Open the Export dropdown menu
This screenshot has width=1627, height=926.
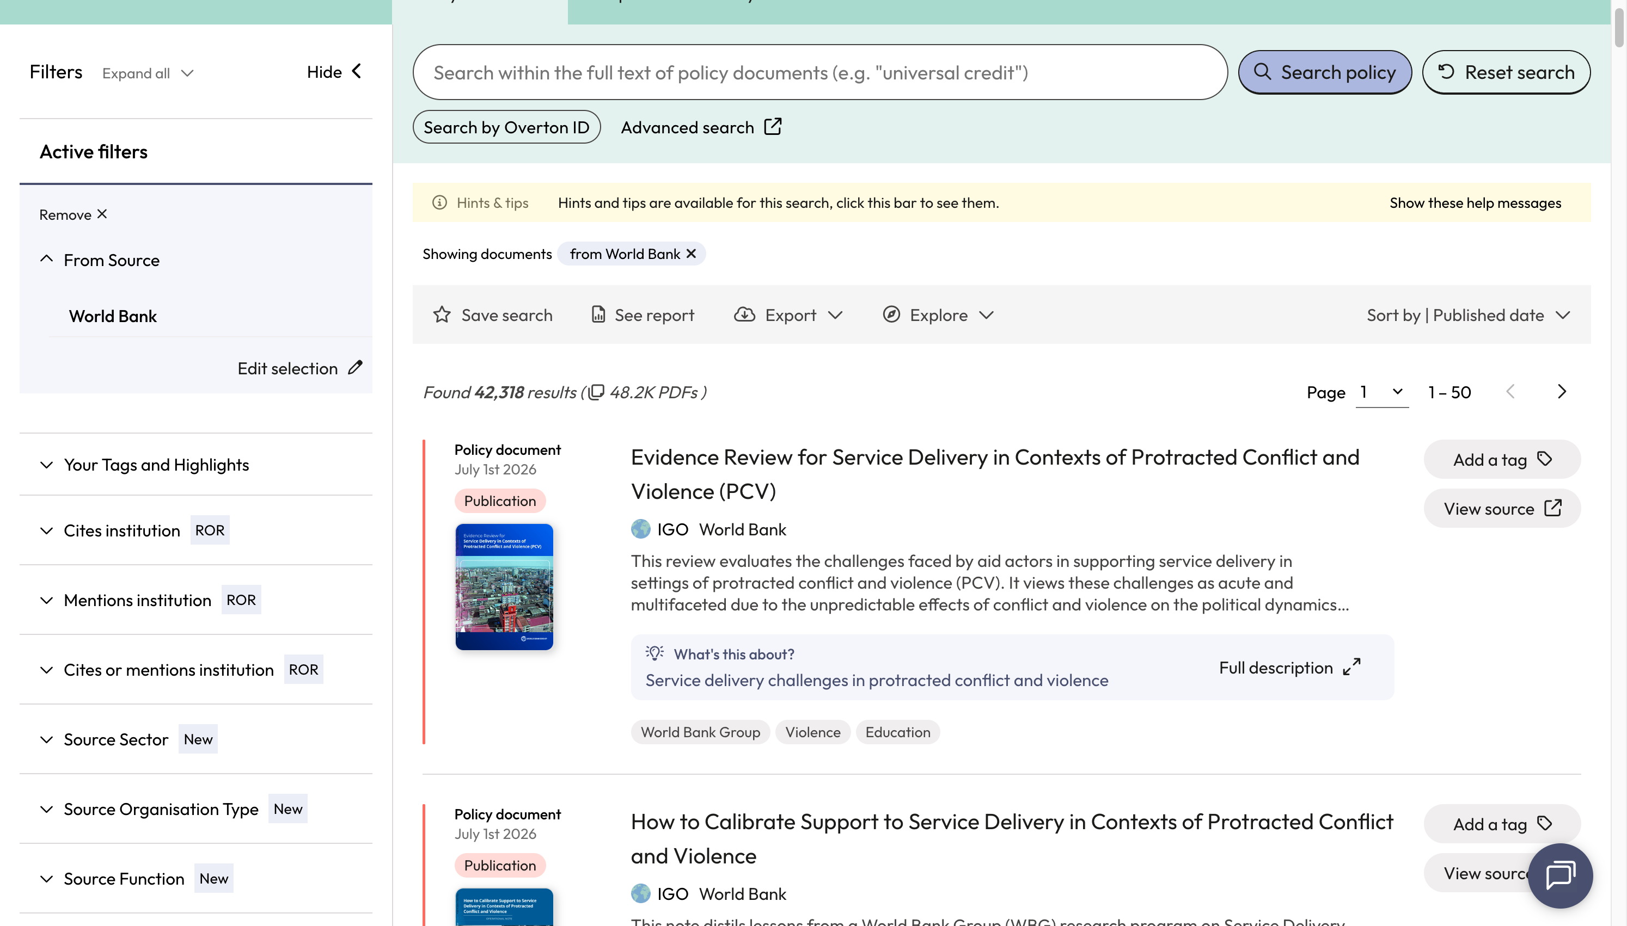[788, 315]
